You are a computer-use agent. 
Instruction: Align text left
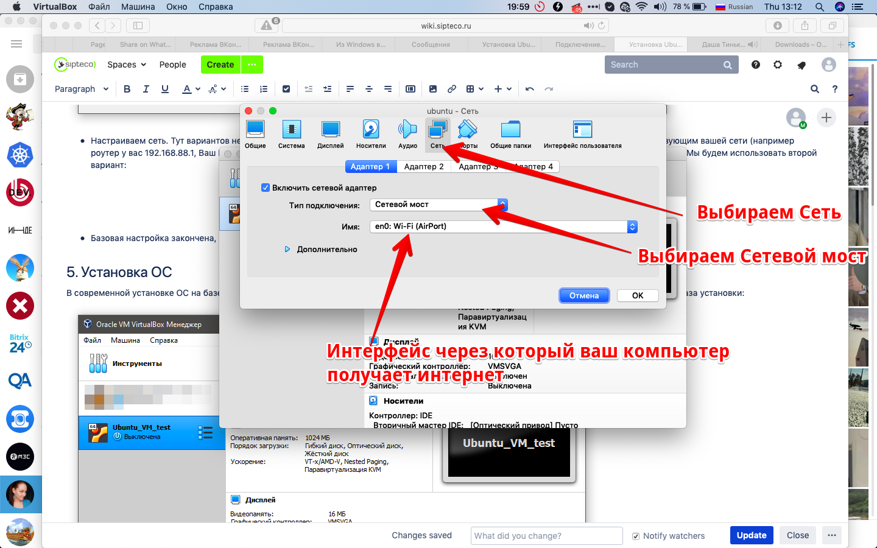point(350,89)
